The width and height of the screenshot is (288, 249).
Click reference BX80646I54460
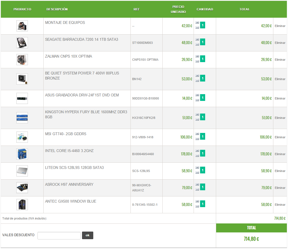tap(143, 154)
